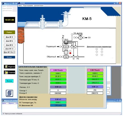Click the Статус 1 field showing 0
123x116 pixels.
58,90
